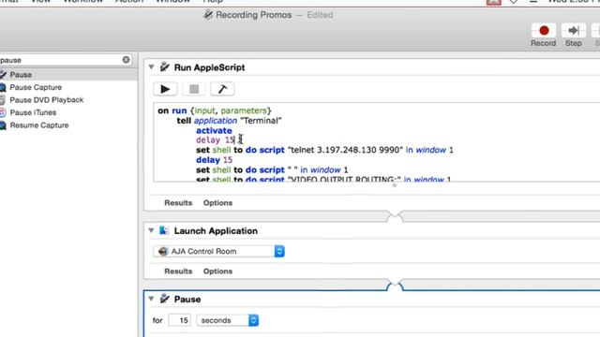Select the Pause iTunes action
The image size is (600, 337).
33,112
